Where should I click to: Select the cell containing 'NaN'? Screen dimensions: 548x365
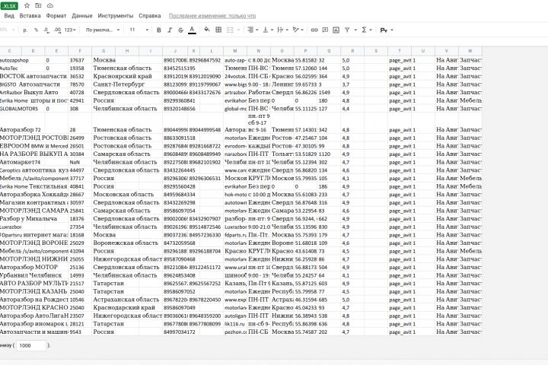[80, 162]
